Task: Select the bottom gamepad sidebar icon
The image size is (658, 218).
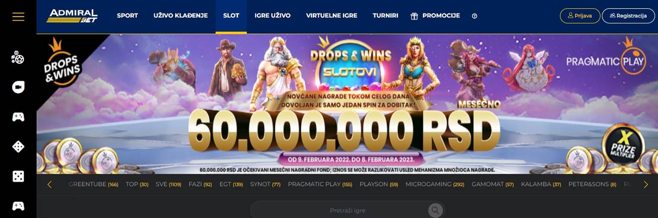Action: pyautogui.click(x=18, y=206)
